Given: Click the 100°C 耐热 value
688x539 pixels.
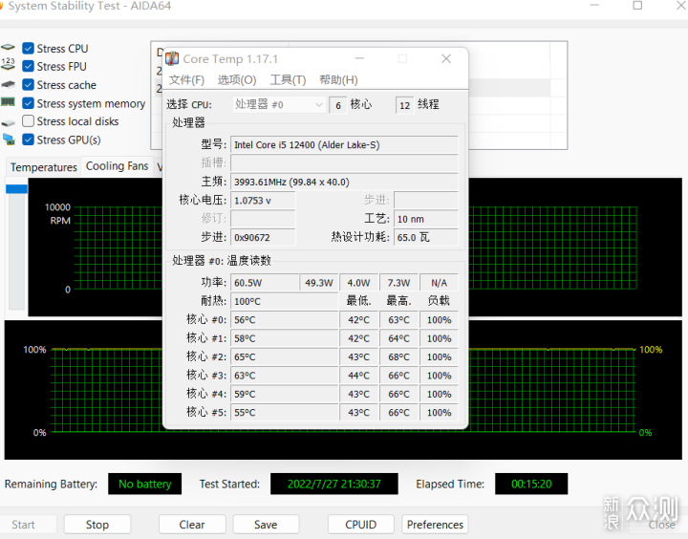Looking at the screenshot, I should click(x=285, y=302).
